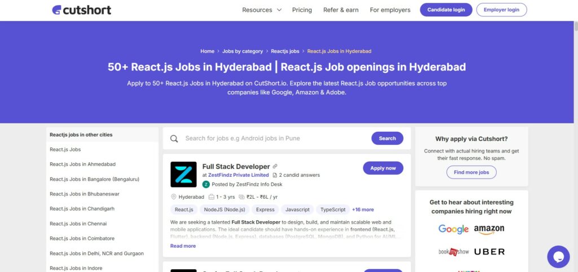Open Refer & earn page
Screen dimensions: 578x272
point(340,10)
